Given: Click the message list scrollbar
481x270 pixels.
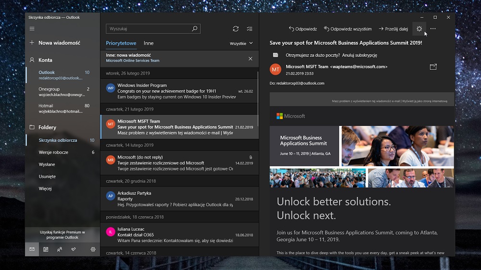Looking at the screenshot, I should click(258, 98).
